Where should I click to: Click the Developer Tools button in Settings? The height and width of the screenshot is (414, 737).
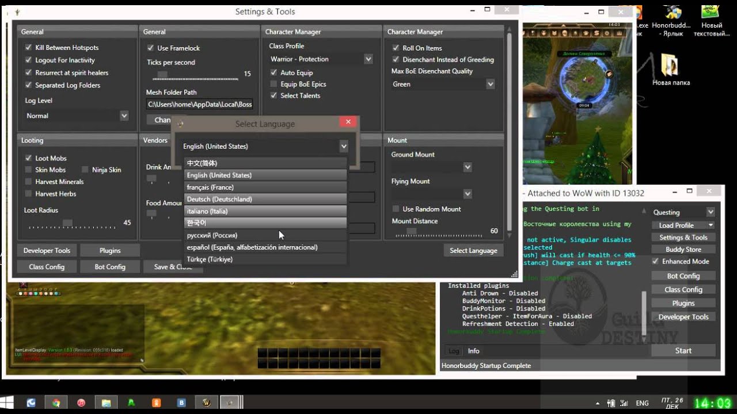pos(47,251)
